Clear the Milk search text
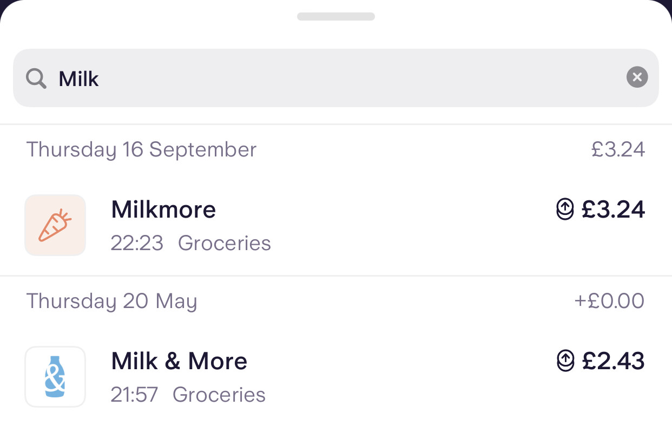 click(637, 77)
